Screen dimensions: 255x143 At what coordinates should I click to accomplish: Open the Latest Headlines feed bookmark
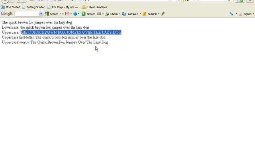[95, 7]
